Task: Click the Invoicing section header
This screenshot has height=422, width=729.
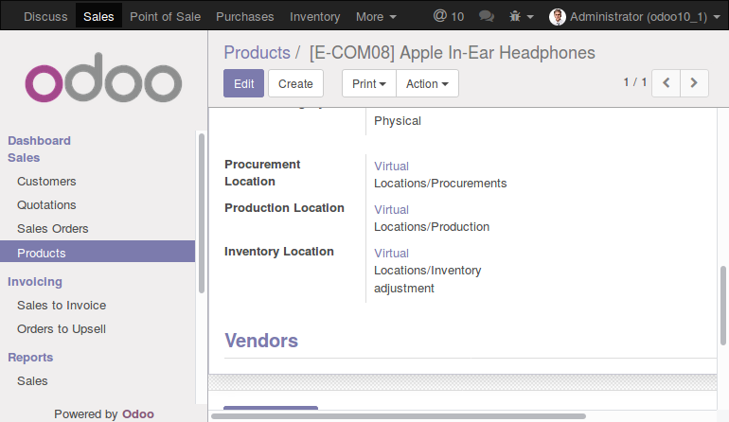Action: [35, 282]
